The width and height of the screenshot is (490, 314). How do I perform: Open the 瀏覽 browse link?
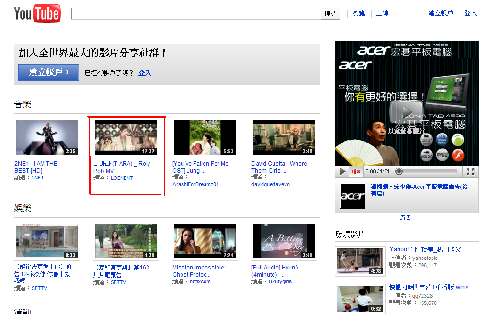[358, 13]
